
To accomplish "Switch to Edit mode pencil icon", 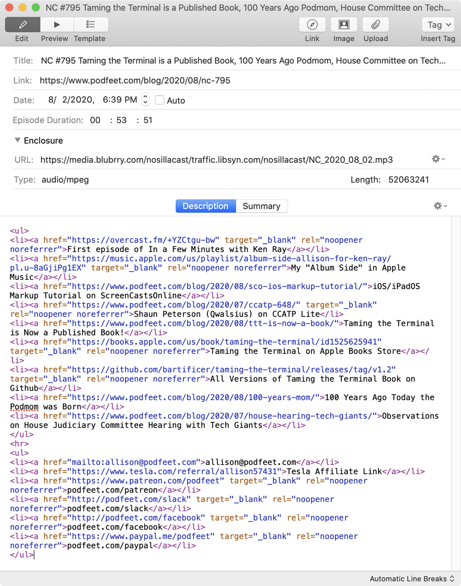I will point(22,24).
